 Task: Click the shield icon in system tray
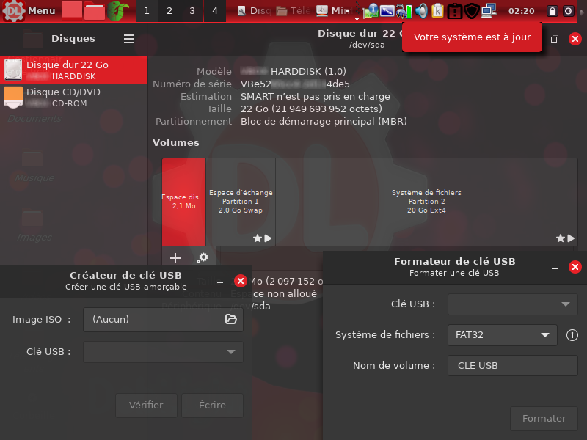click(x=472, y=11)
